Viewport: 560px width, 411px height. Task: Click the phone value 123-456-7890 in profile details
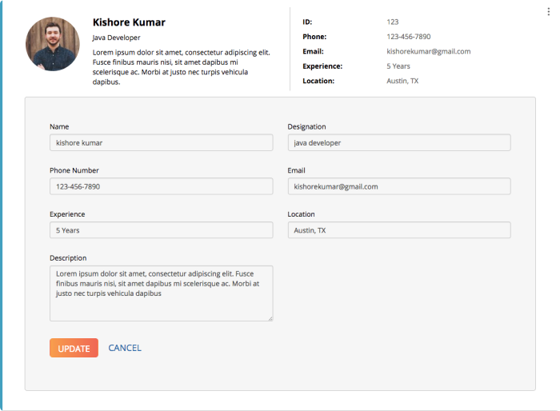pyautogui.click(x=409, y=37)
